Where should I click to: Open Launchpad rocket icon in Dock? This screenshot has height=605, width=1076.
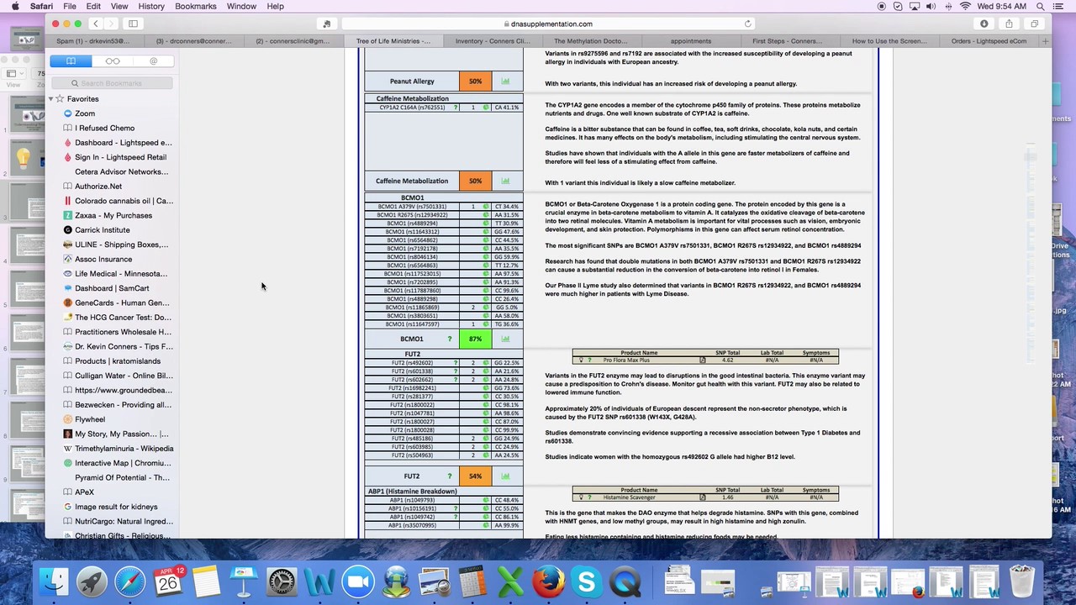coord(92,581)
